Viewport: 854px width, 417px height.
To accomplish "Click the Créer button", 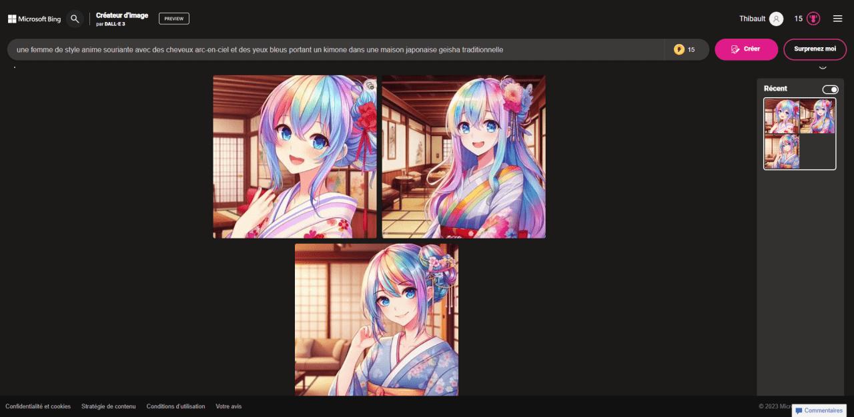I will point(746,49).
